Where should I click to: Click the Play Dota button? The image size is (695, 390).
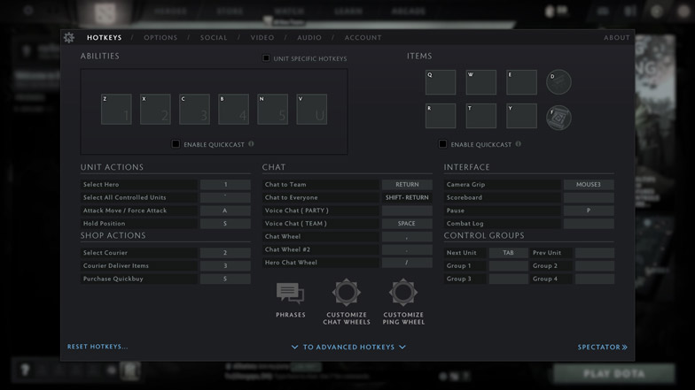tap(613, 373)
